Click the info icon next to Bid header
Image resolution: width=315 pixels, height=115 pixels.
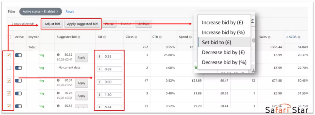(x=105, y=37)
